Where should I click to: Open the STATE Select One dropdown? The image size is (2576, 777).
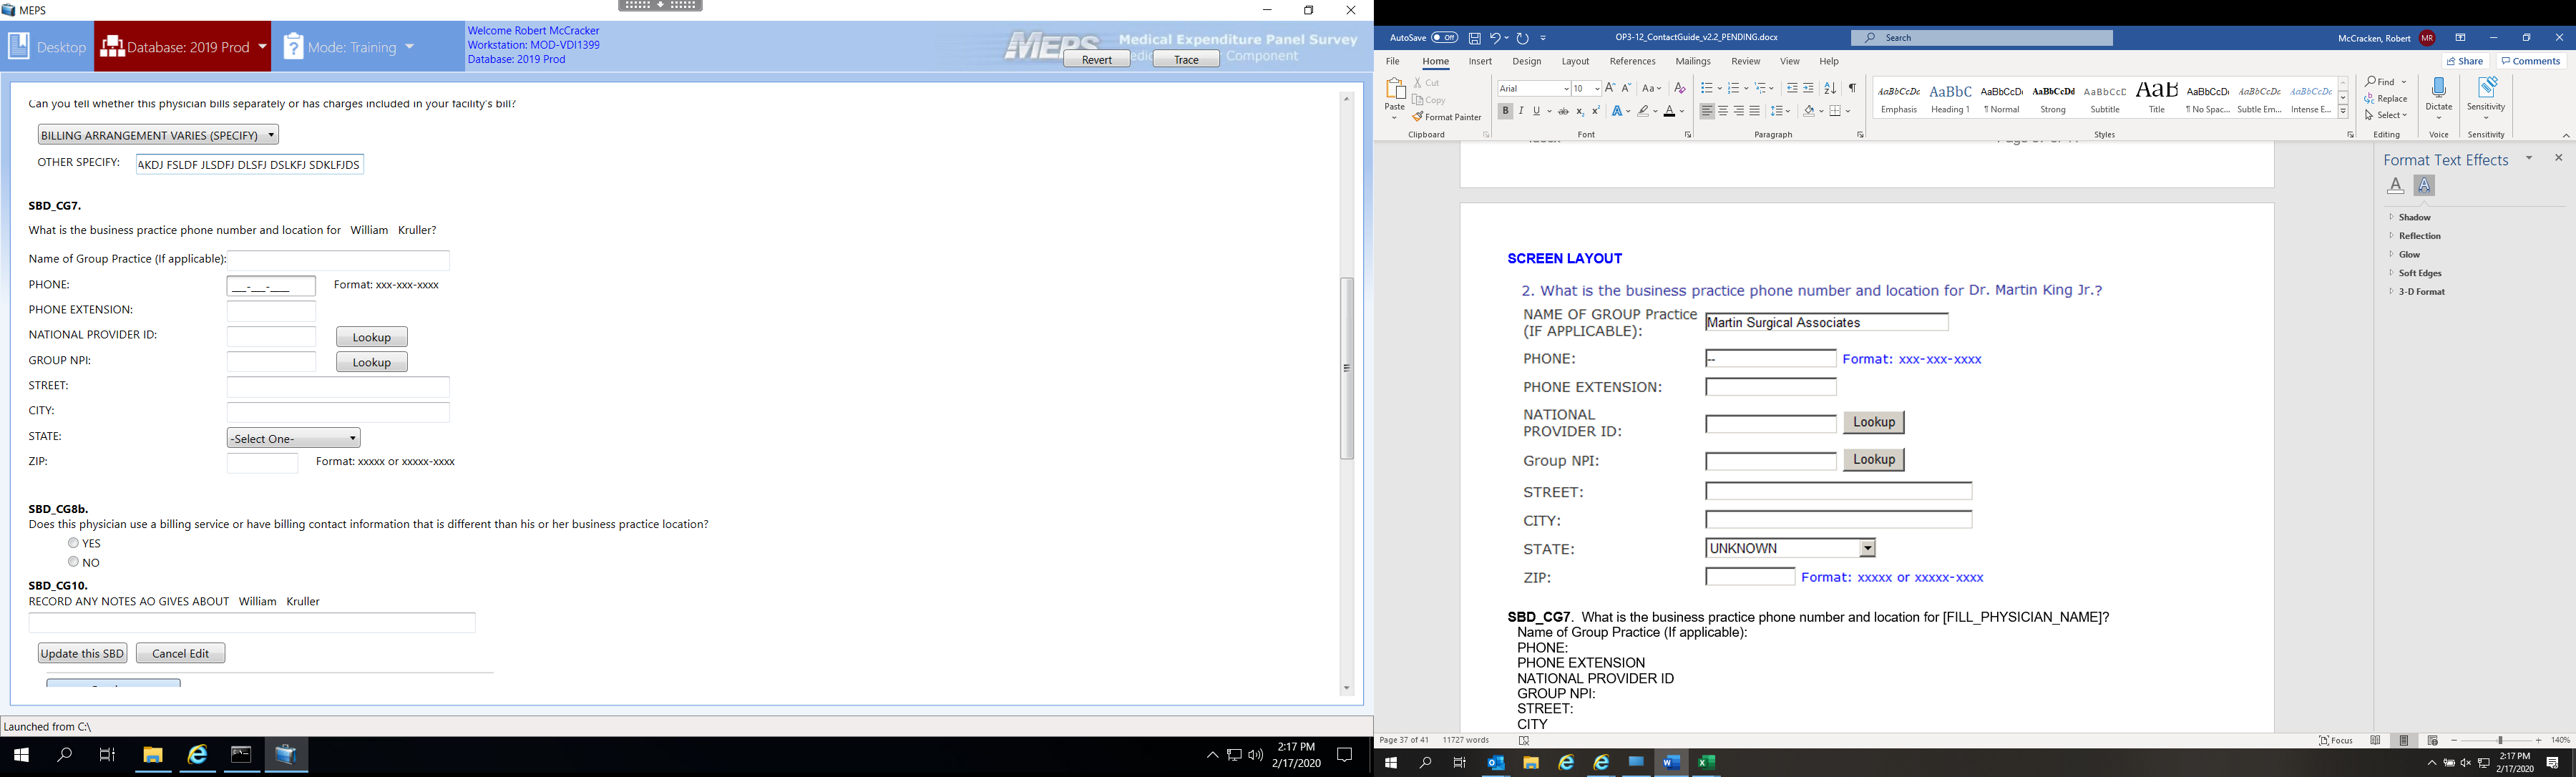[293, 438]
